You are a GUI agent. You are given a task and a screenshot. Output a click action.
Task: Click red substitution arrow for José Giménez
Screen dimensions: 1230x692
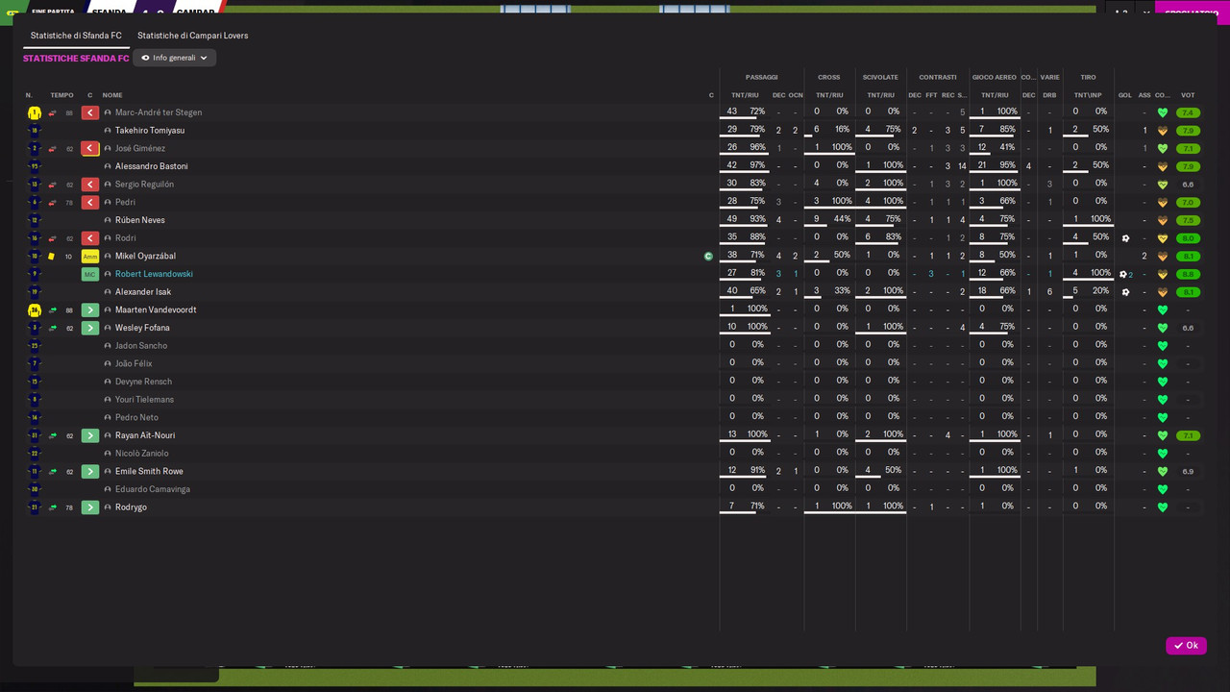tap(90, 148)
